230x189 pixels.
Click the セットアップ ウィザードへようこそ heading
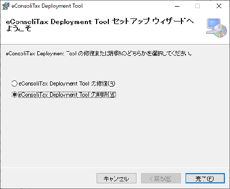(100, 25)
